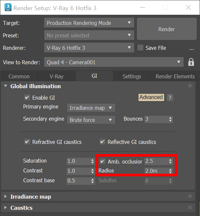Select the GI tab

tap(94, 76)
